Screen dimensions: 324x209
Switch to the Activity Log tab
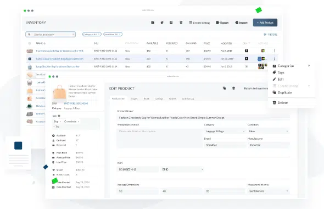188,98
